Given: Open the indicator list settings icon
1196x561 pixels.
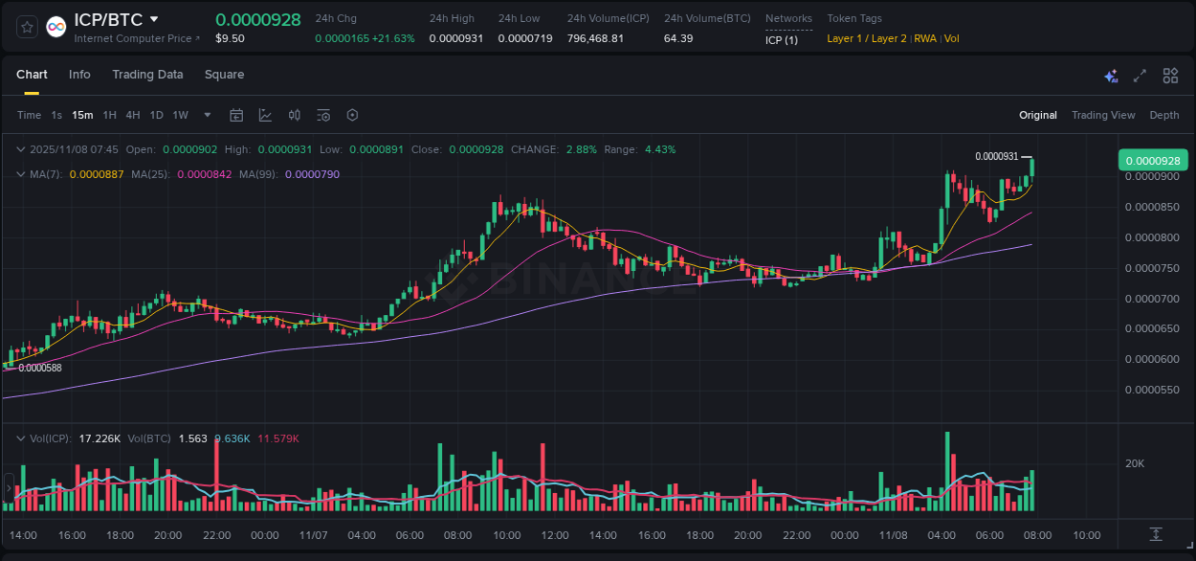Looking at the screenshot, I should 323,114.
